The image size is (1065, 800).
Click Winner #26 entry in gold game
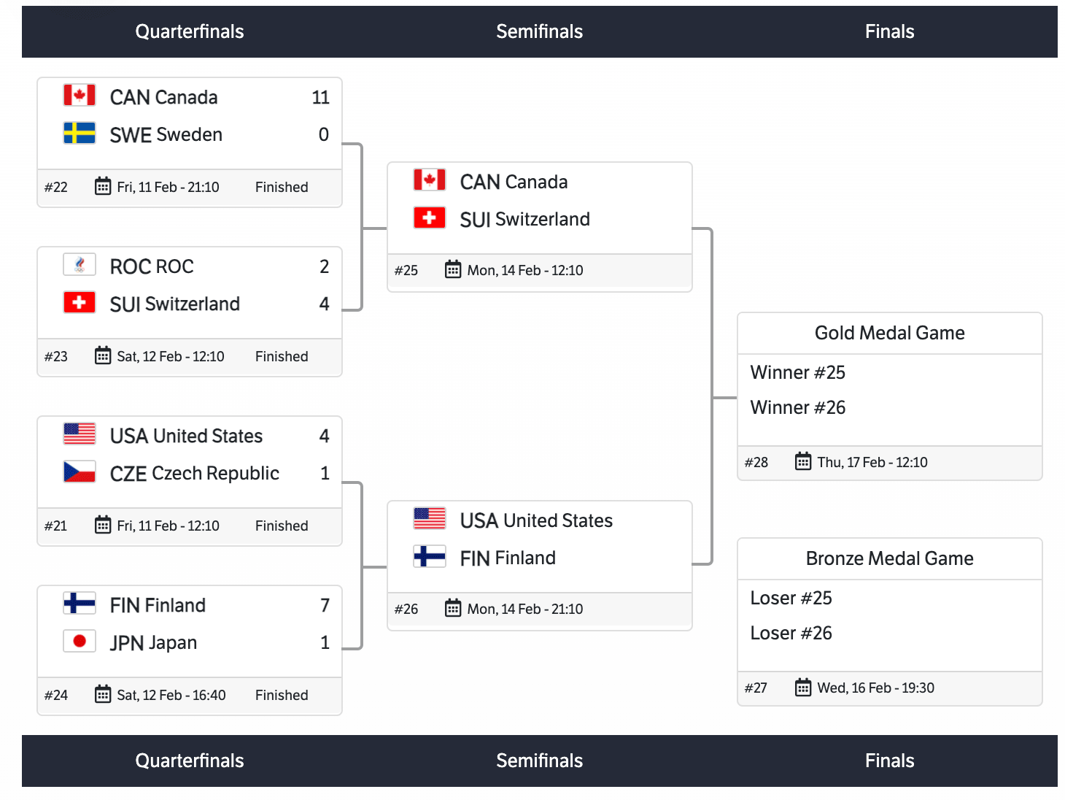tap(797, 407)
